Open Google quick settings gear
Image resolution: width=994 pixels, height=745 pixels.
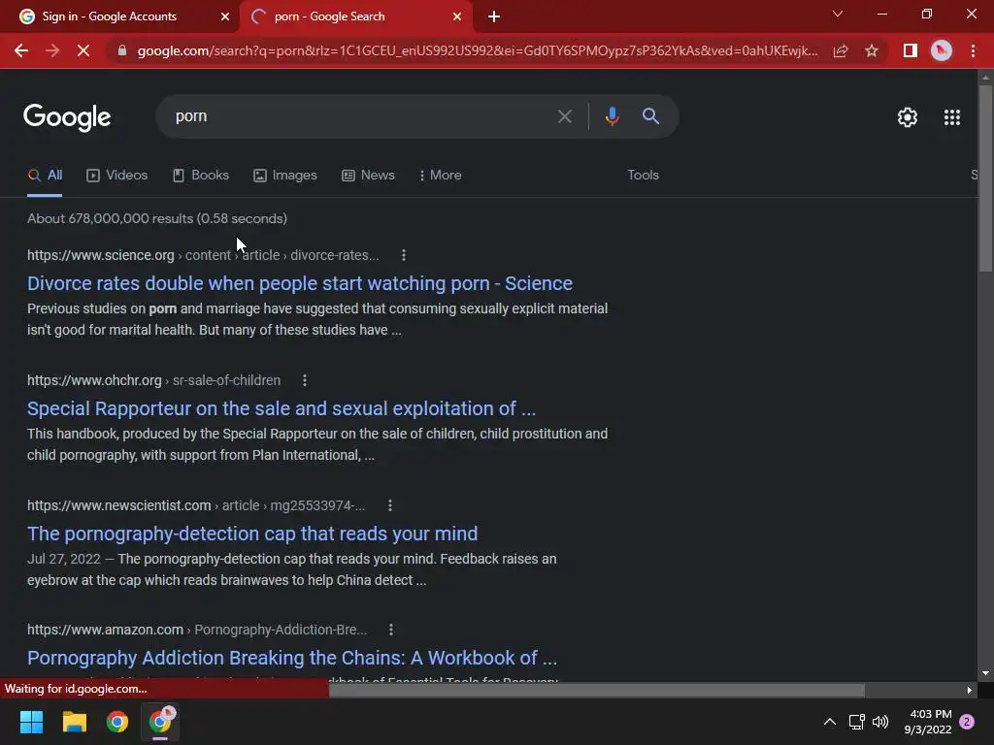pos(908,117)
